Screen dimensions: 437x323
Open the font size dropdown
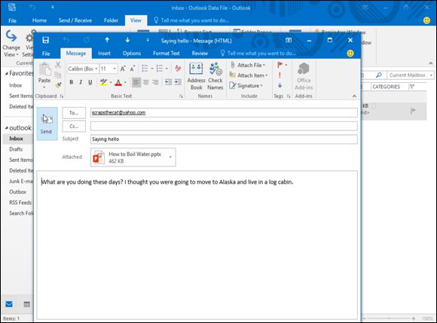tap(115, 69)
